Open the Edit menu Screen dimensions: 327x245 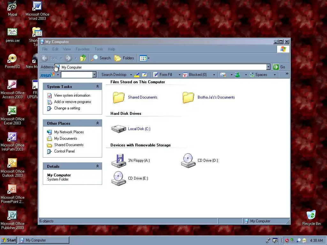[55, 49]
